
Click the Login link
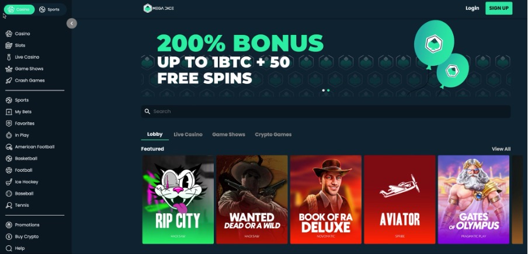pyautogui.click(x=472, y=8)
